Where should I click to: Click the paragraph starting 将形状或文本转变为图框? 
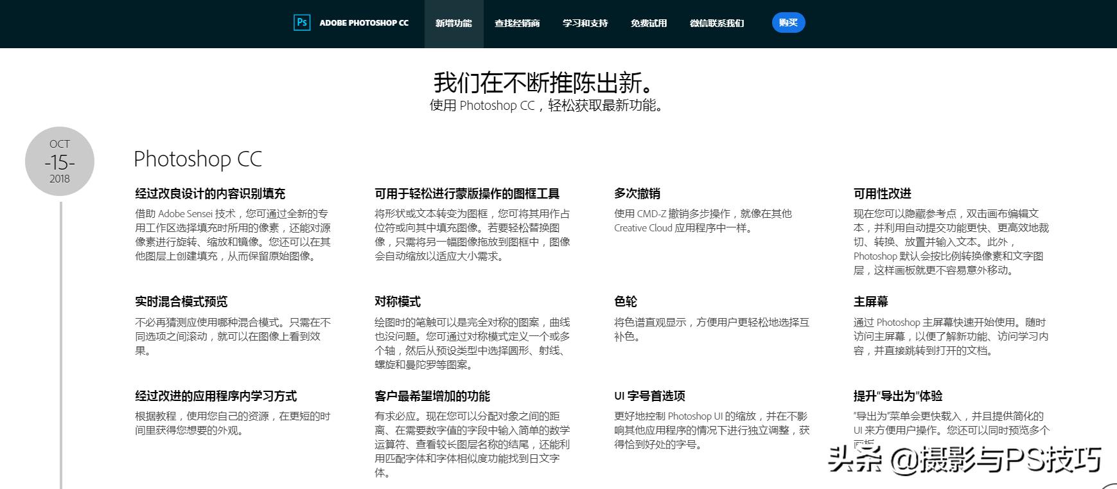(473, 235)
